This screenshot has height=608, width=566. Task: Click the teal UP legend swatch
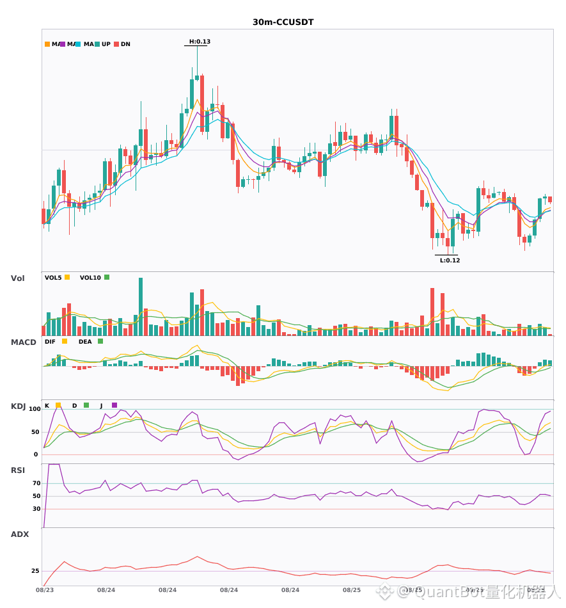(97, 44)
